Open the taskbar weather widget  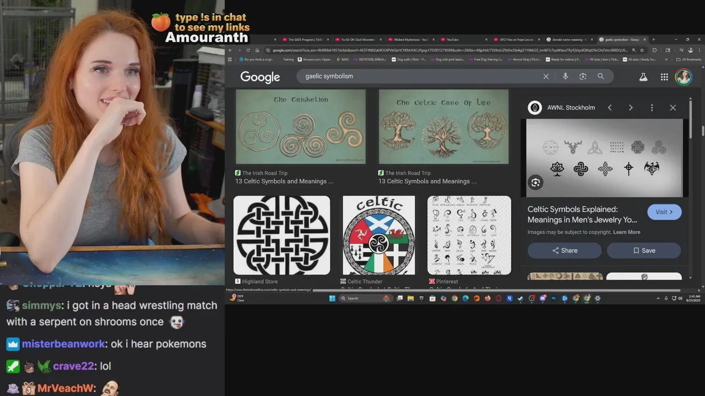(237, 298)
